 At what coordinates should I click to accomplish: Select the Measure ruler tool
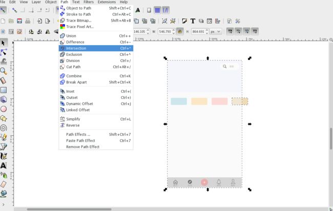[x=4, y=81]
